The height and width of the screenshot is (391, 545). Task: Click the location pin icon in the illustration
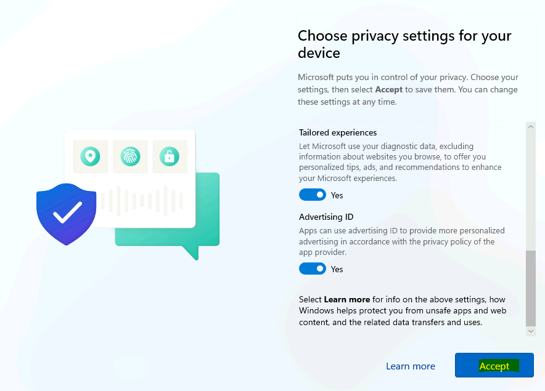coord(91,156)
